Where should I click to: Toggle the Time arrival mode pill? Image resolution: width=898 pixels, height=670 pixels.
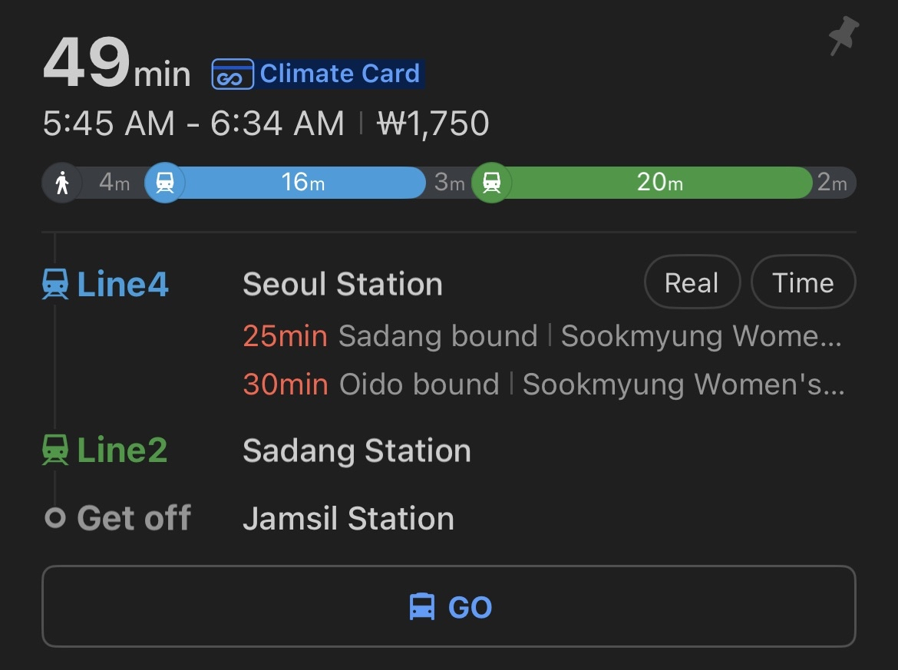pyautogui.click(x=803, y=283)
